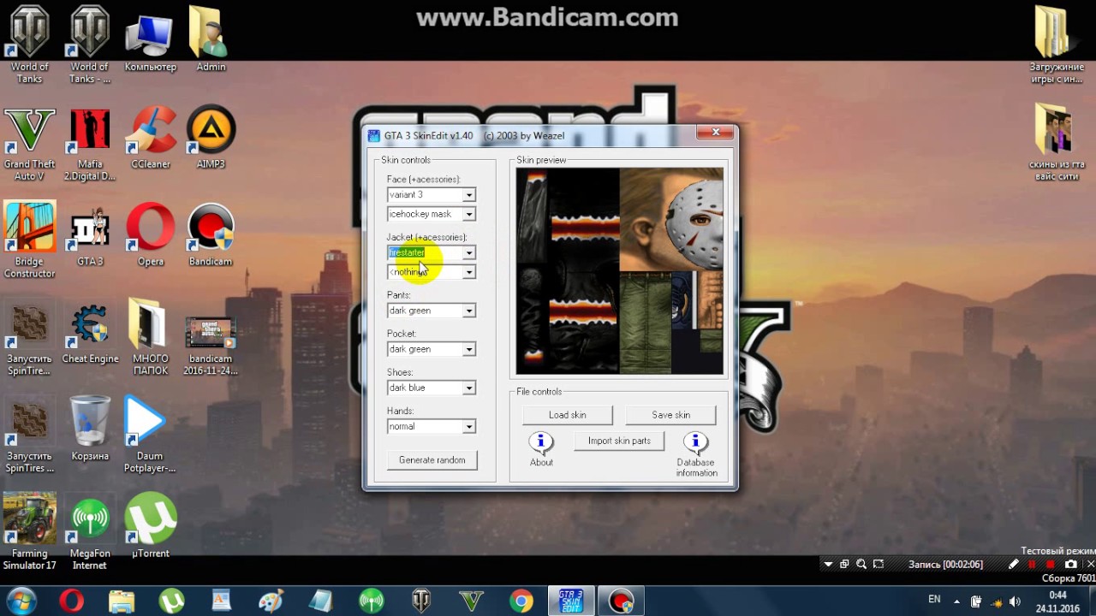Launch GTA 3 desktop shortcut
Image resolution: width=1096 pixels, height=616 pixels.
[x=90, y=234]
